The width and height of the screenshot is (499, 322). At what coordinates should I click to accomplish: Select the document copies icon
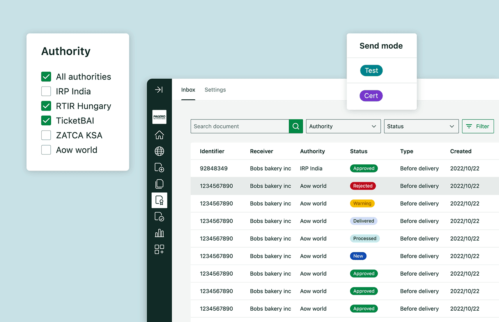point(159,184)
